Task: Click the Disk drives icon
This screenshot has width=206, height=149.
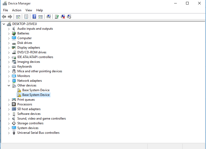Action: pyautogui.click(x=14, y=43)
